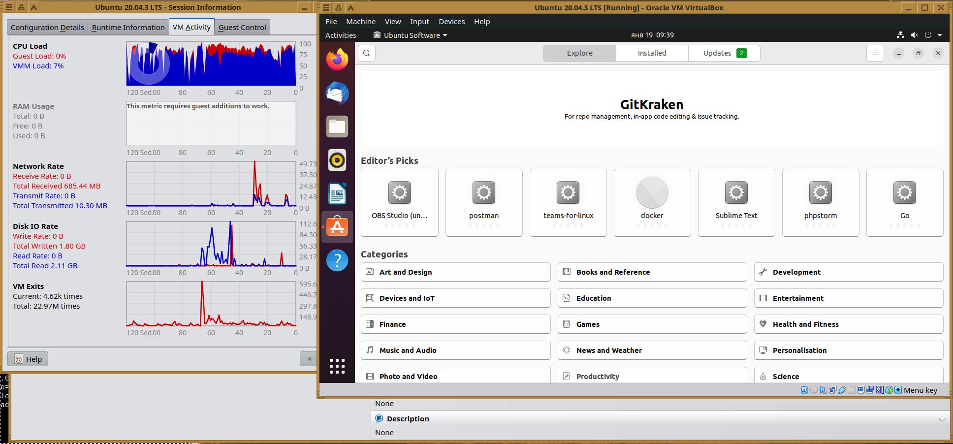The width and height of the screenshot is (953, 444).
Task: Open the Updates tab
Action: (x=724, y=53)
